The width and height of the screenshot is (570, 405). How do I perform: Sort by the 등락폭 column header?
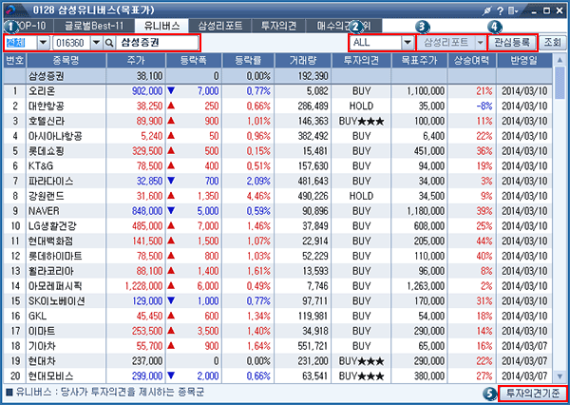[x=194, y=61]
